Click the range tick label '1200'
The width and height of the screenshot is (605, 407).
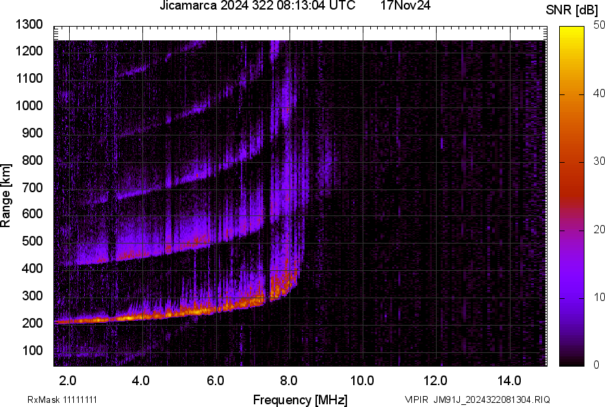(29, 51)
